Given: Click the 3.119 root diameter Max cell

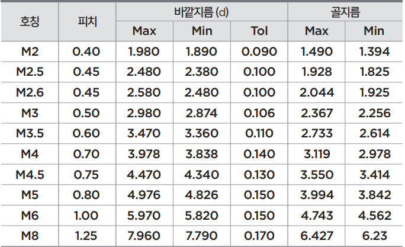Looking at the screenshot, I should coord(317,154).
